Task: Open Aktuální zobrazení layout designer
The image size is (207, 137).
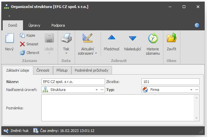Action: (87, 38)
